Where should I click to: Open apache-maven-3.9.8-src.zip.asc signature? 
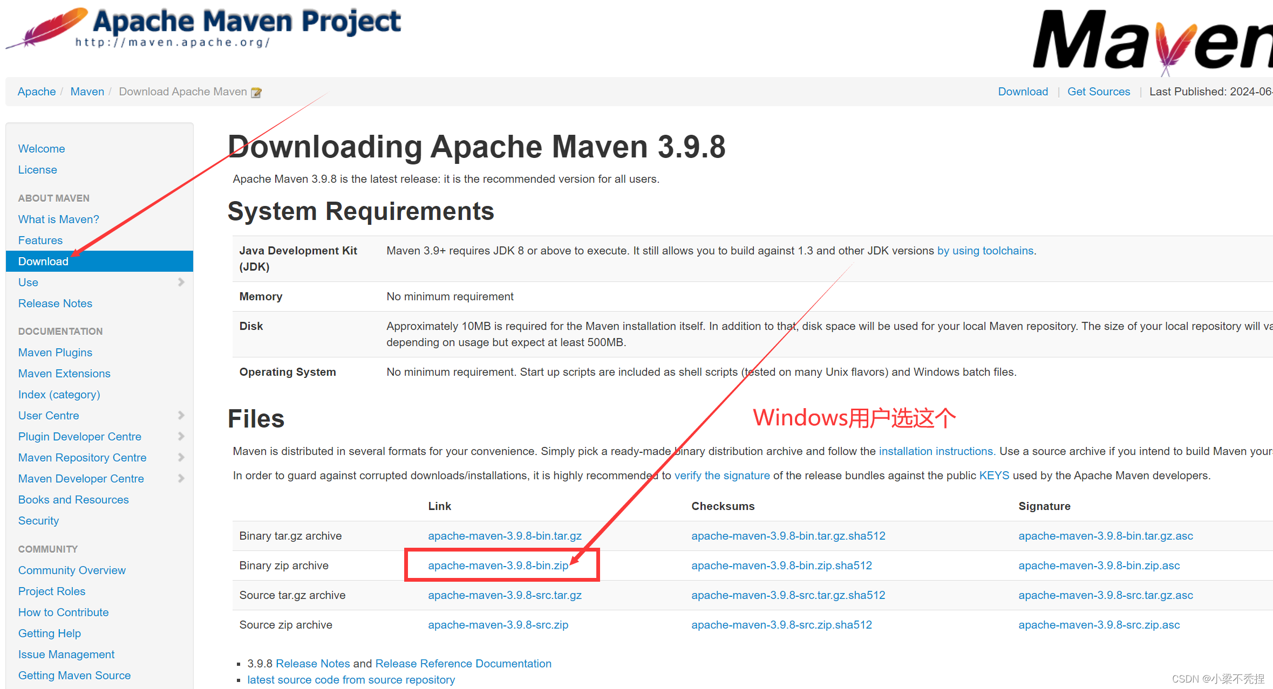[1099, 625]
